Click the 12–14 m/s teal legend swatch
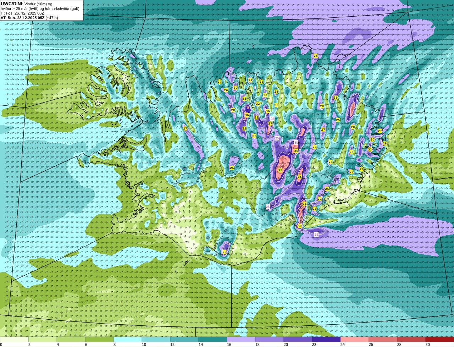Image resolution: width=454 pixels, height=347 pixels. [x=184, y=339]
